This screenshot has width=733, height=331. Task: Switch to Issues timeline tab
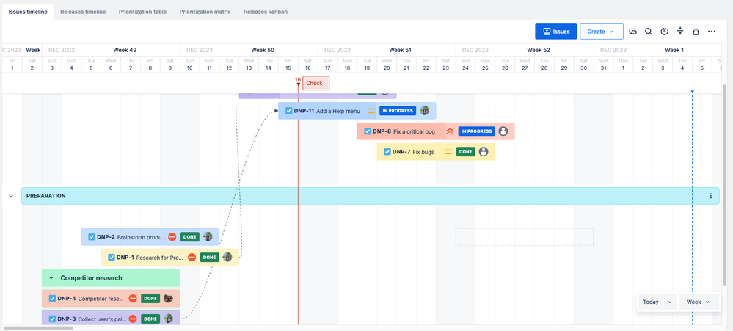coord(28,12)
